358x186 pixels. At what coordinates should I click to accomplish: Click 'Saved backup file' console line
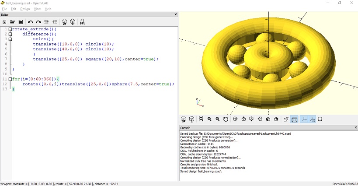pos(236,133)
